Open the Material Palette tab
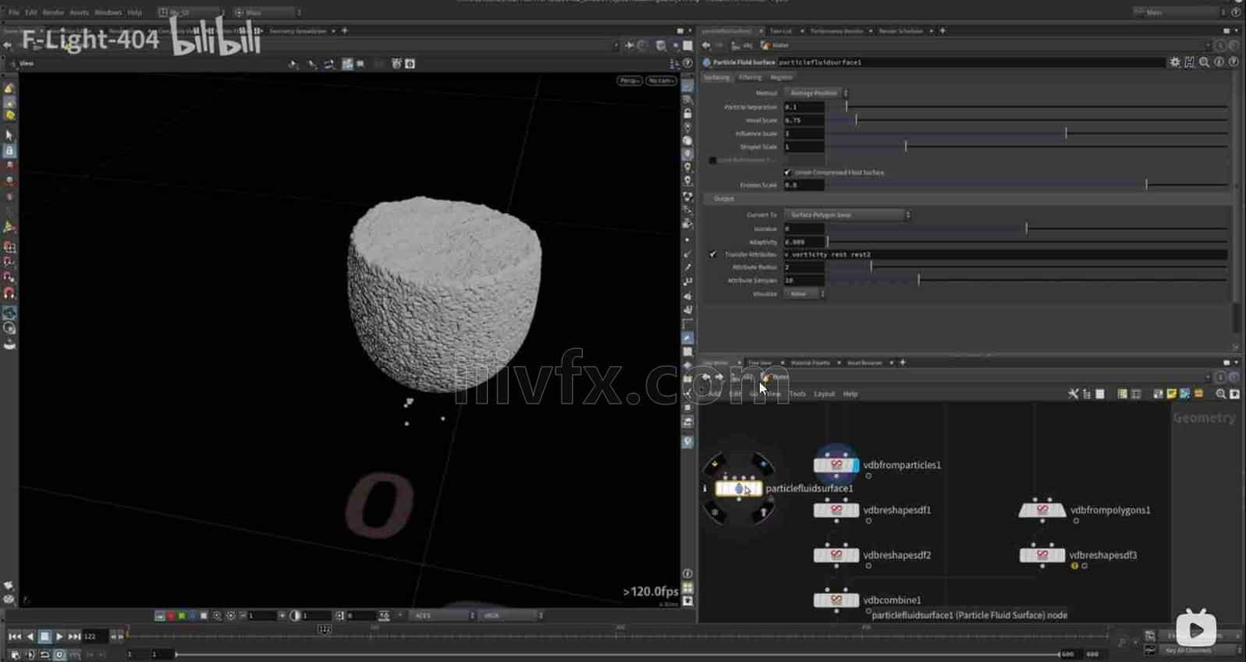1246x662 pixels. pos(811,363)
